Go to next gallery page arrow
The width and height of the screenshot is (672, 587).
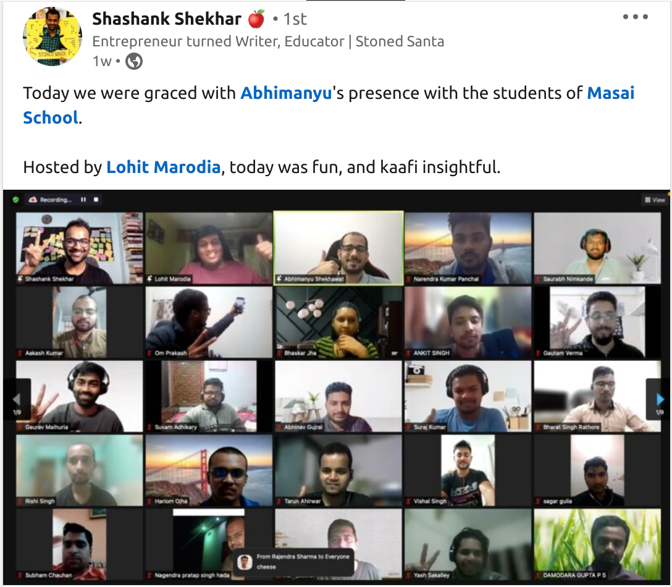pos(659,400)
